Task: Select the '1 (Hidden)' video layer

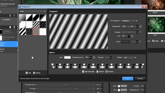Action: [x=9, y=32]
